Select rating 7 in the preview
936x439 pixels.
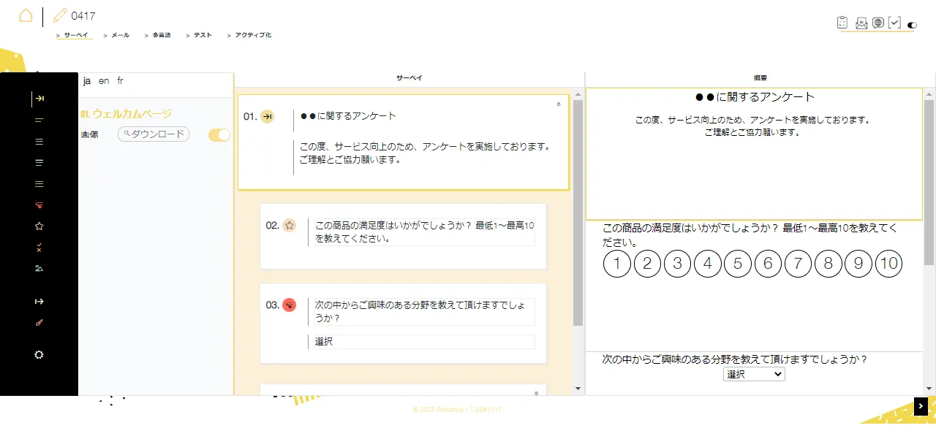798,264
